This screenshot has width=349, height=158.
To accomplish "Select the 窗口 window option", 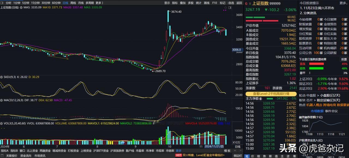I will [22, 151].
